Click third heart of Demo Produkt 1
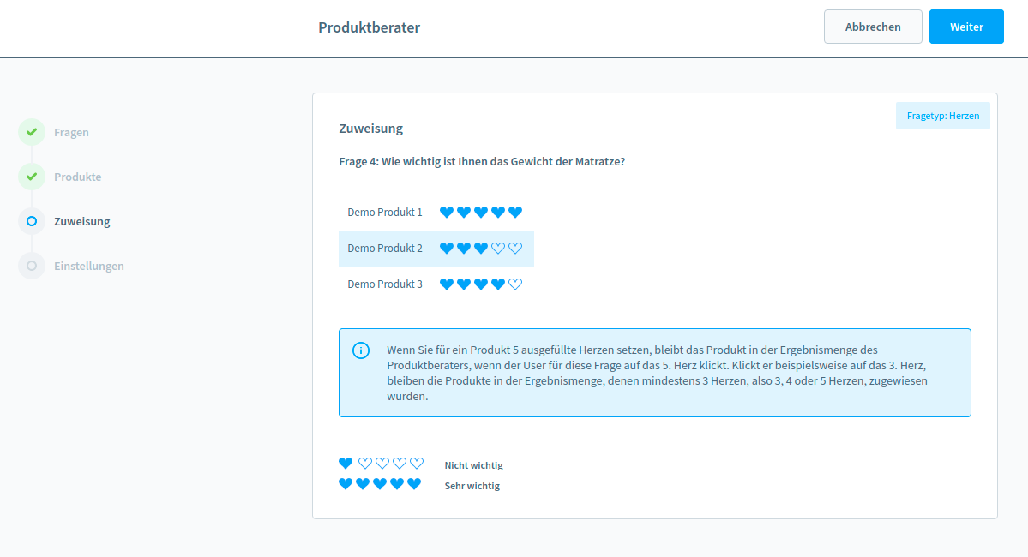The width and height of the screenshot is (1028, 557). click(x=481, y=213)
